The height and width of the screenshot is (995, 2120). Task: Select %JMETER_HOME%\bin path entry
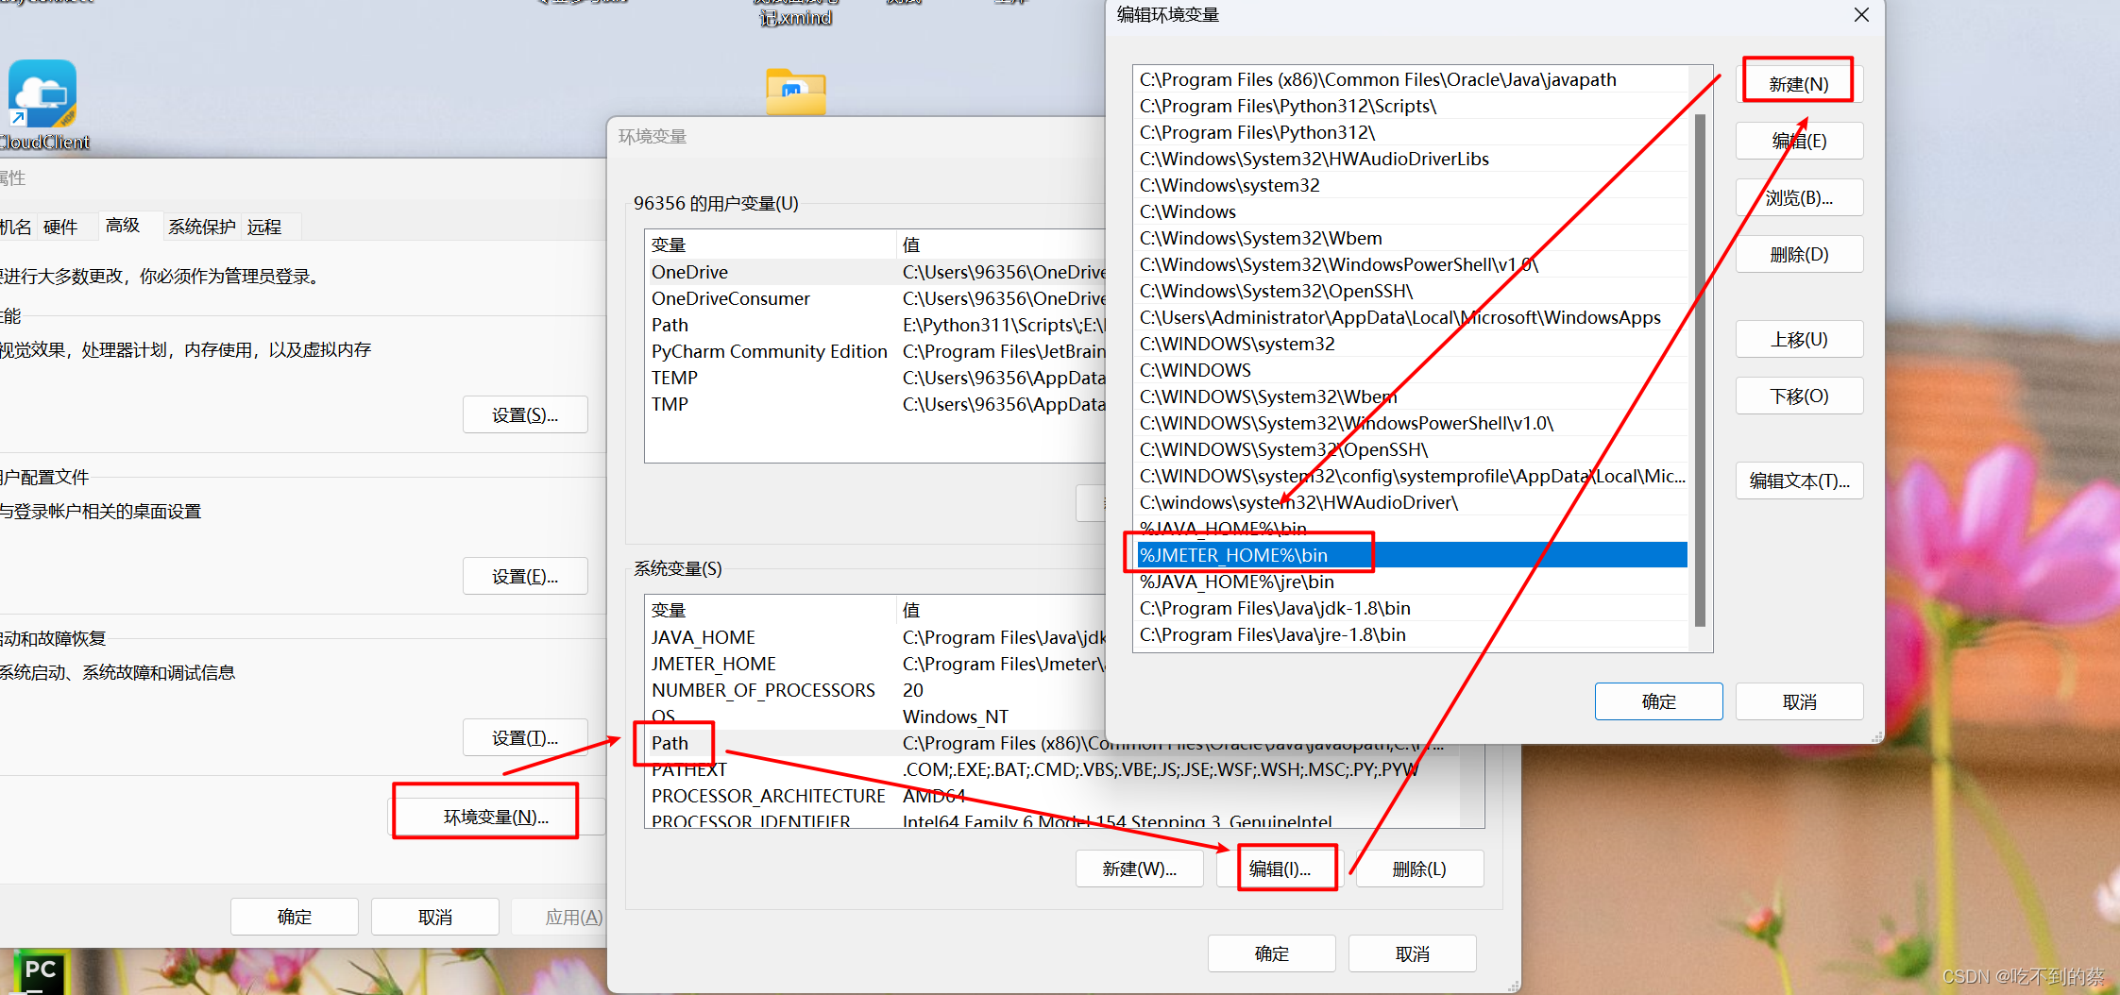click(1413, 555)
